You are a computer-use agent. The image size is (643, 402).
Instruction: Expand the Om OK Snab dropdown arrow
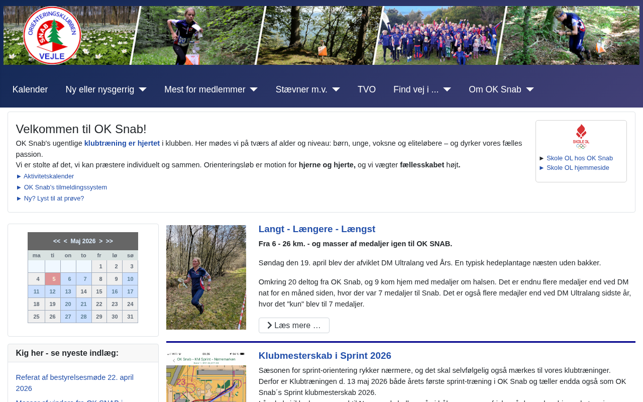point(530,89)
